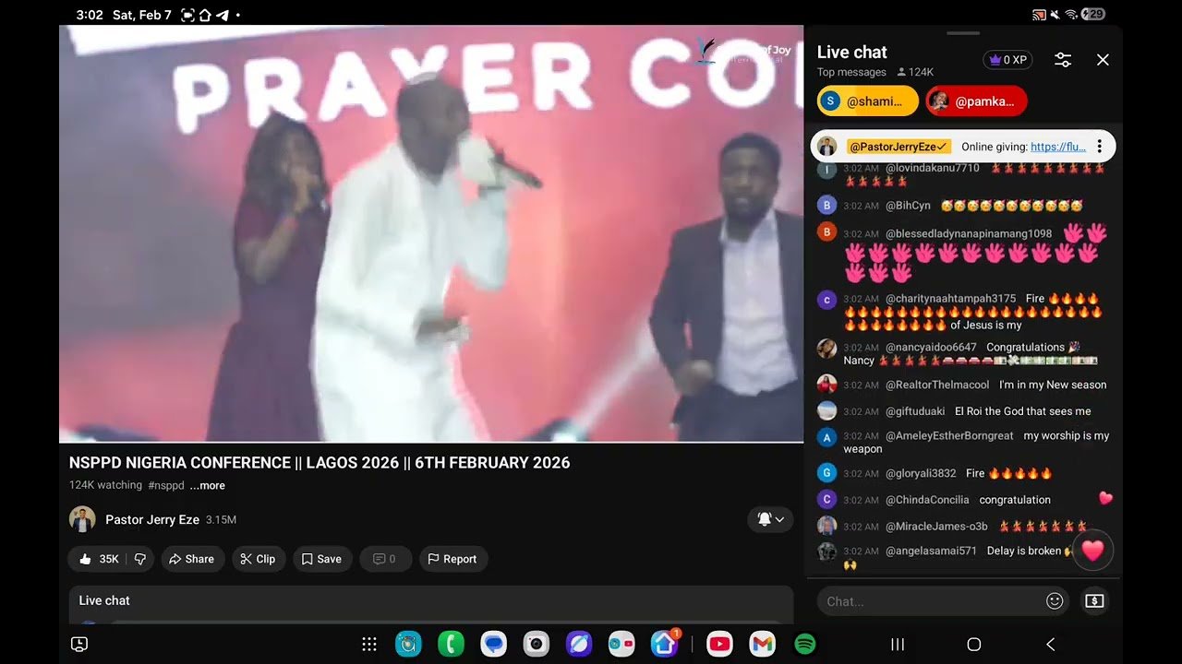
Task: Close the Live chat panel
Action: click(x=1103, y=60)
